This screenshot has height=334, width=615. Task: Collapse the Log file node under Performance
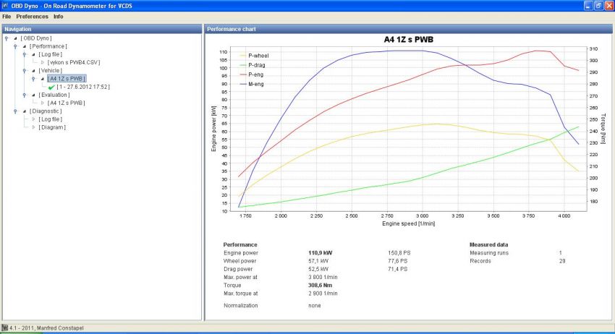click(33, 54)
